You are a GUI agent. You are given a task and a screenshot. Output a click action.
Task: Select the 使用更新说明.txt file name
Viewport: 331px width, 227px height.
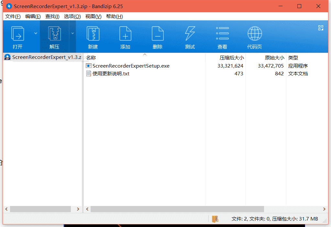[x=111, y=74]
